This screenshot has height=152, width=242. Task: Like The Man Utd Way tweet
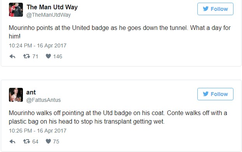(x=48, y=56)
